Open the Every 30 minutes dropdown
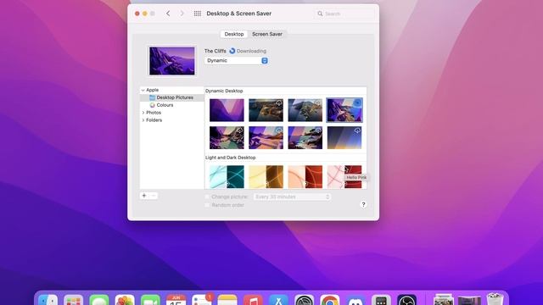Viewport: 543px width, 305px height. coord(292,197)
